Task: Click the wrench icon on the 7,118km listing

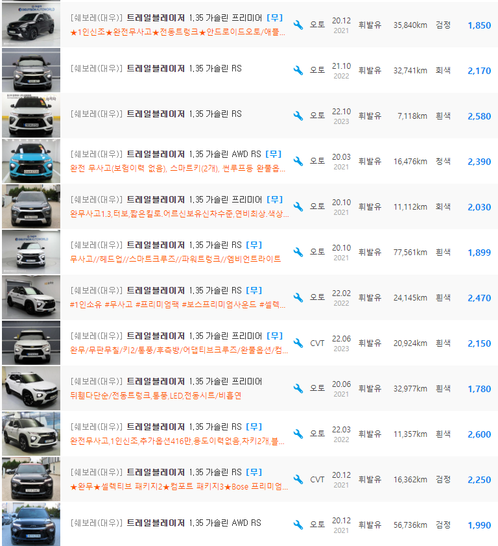Action: (298, 116)
